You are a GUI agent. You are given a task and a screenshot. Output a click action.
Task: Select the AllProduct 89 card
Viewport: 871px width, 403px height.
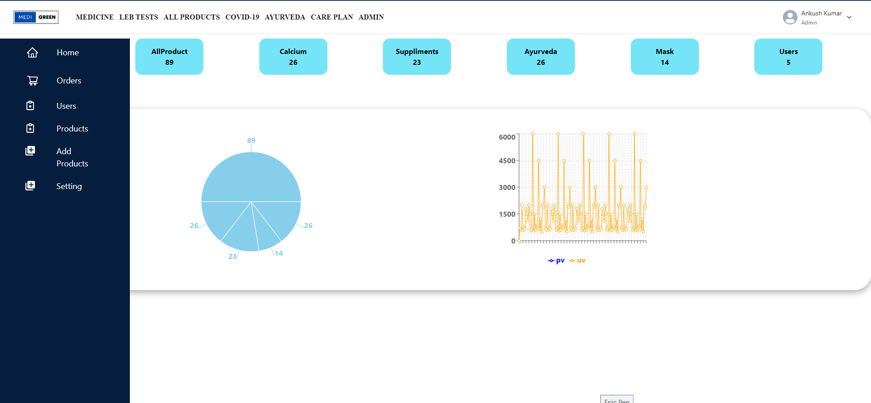click(x=169, y=57)
